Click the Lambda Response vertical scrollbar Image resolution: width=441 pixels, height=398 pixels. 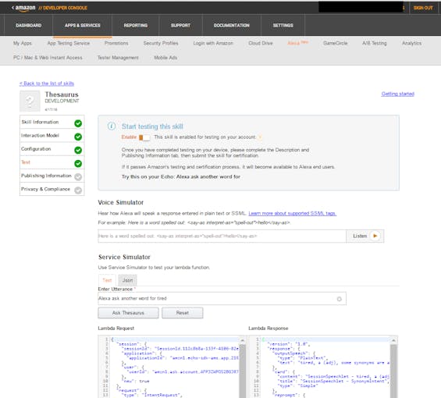click(x=393, y=371)
